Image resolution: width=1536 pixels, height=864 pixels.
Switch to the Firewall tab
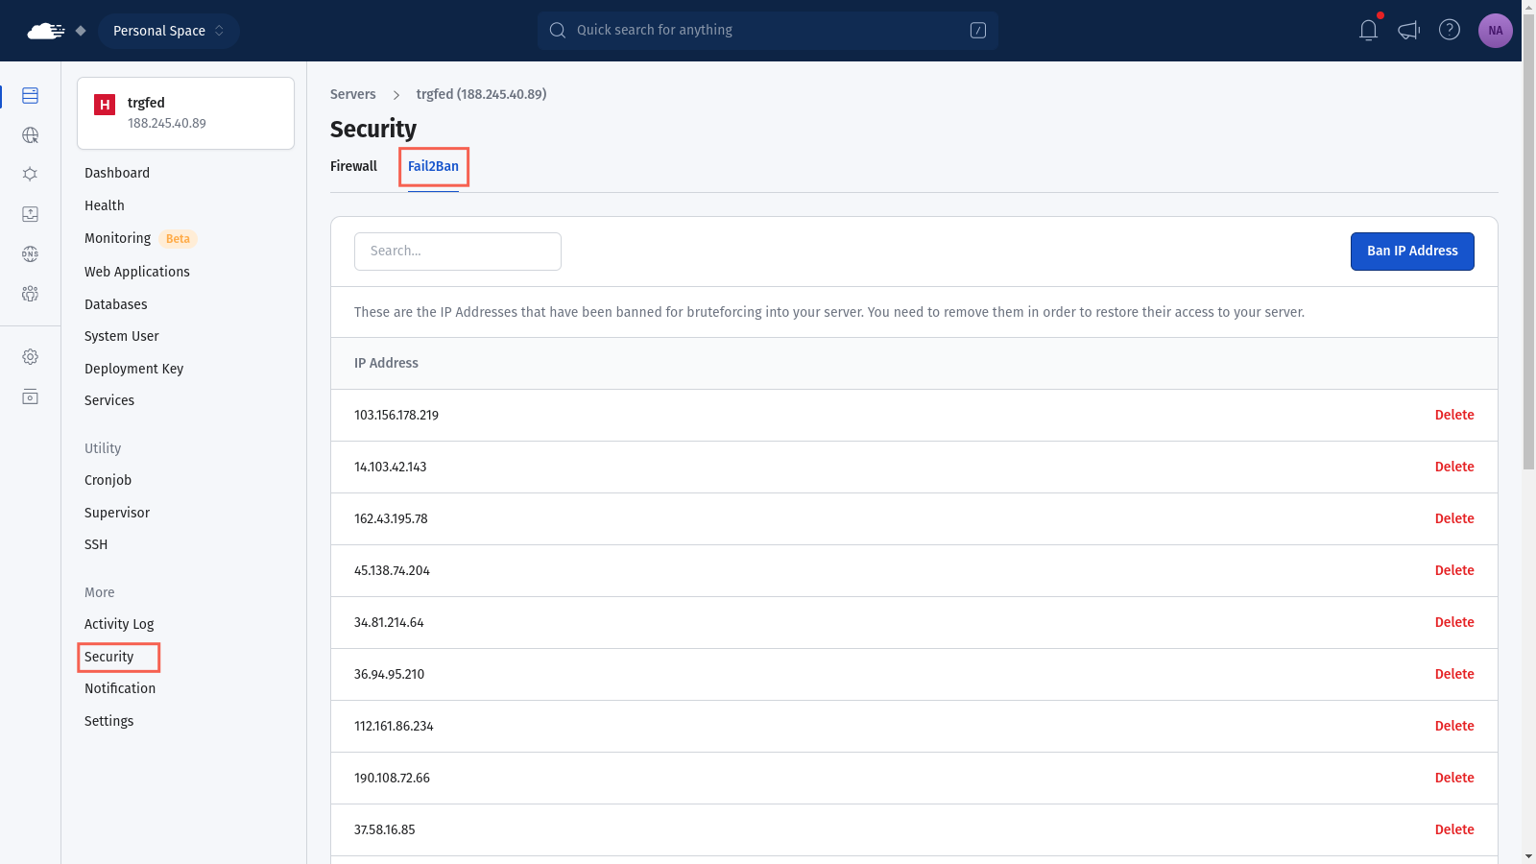pos(353,166)
